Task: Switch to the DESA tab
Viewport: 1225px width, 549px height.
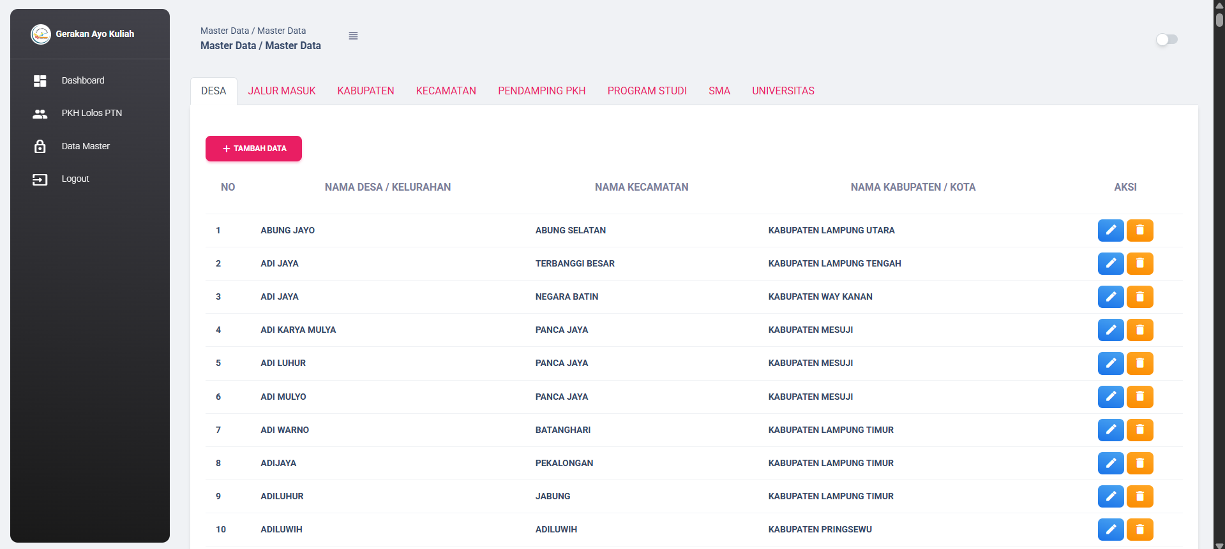Action: click(x=214, y=91)
